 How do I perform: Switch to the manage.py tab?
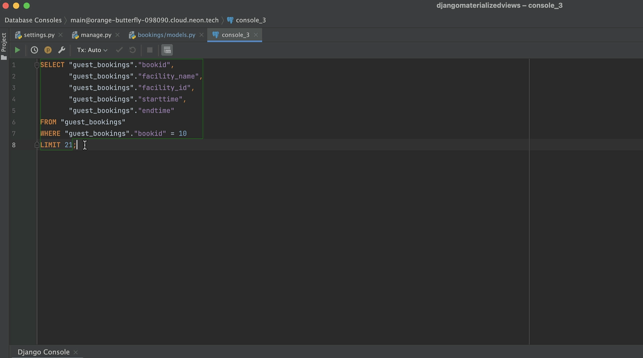pyautogui.click(x=96, y=35)
